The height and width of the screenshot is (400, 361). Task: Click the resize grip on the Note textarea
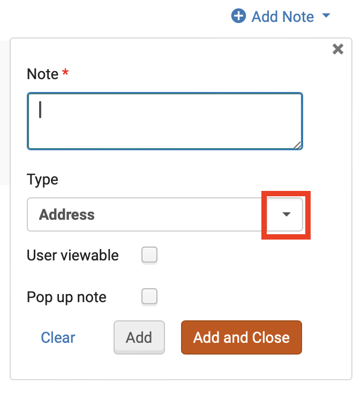click(x=298, y=145)
